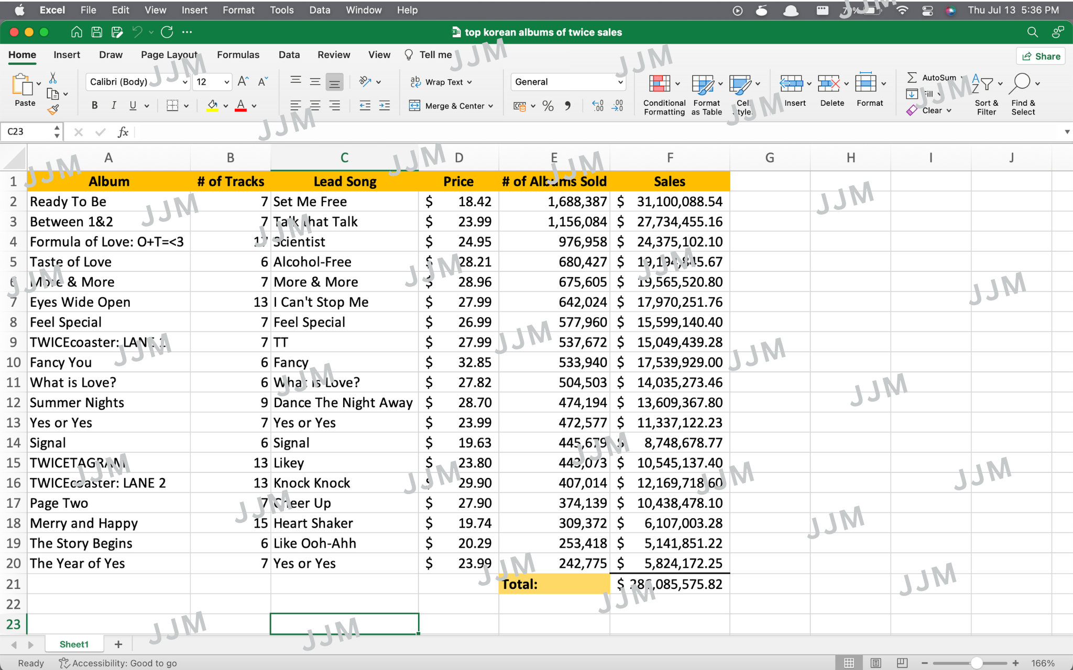The image size is (1073, 670).
Task: Open the Tools menu in menu bar
Action: coord(281,10)
